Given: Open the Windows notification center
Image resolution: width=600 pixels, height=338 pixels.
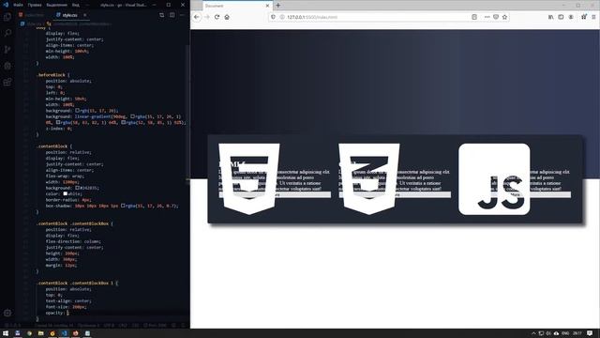Looking at the screenshot, I should [591, 333].
